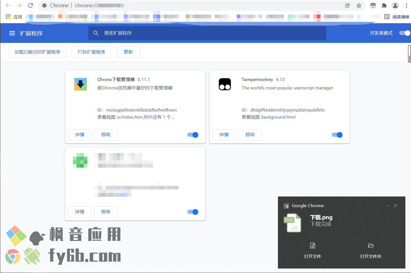Image resolution: width=411 pixels, height=273 pixels.
Task: Go back with the browser back arrow
Action: [x=8, y=5]
